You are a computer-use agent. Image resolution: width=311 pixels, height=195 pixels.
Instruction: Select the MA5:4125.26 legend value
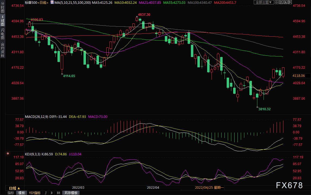pyautogui.click(x=102, y=3)
